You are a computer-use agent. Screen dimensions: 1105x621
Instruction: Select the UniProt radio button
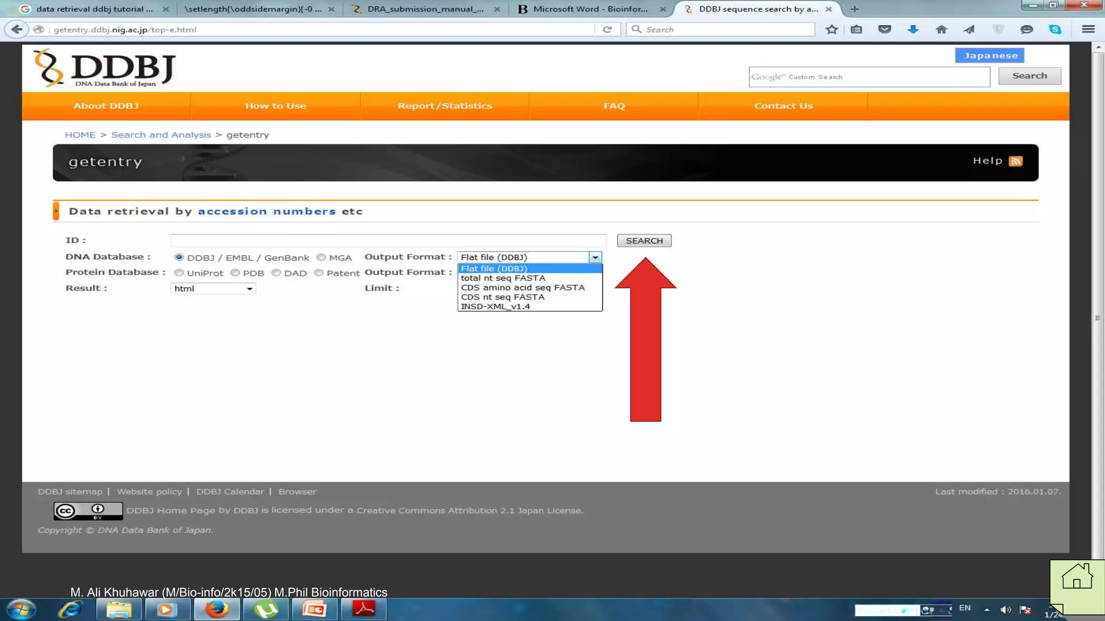coord(179,273)
